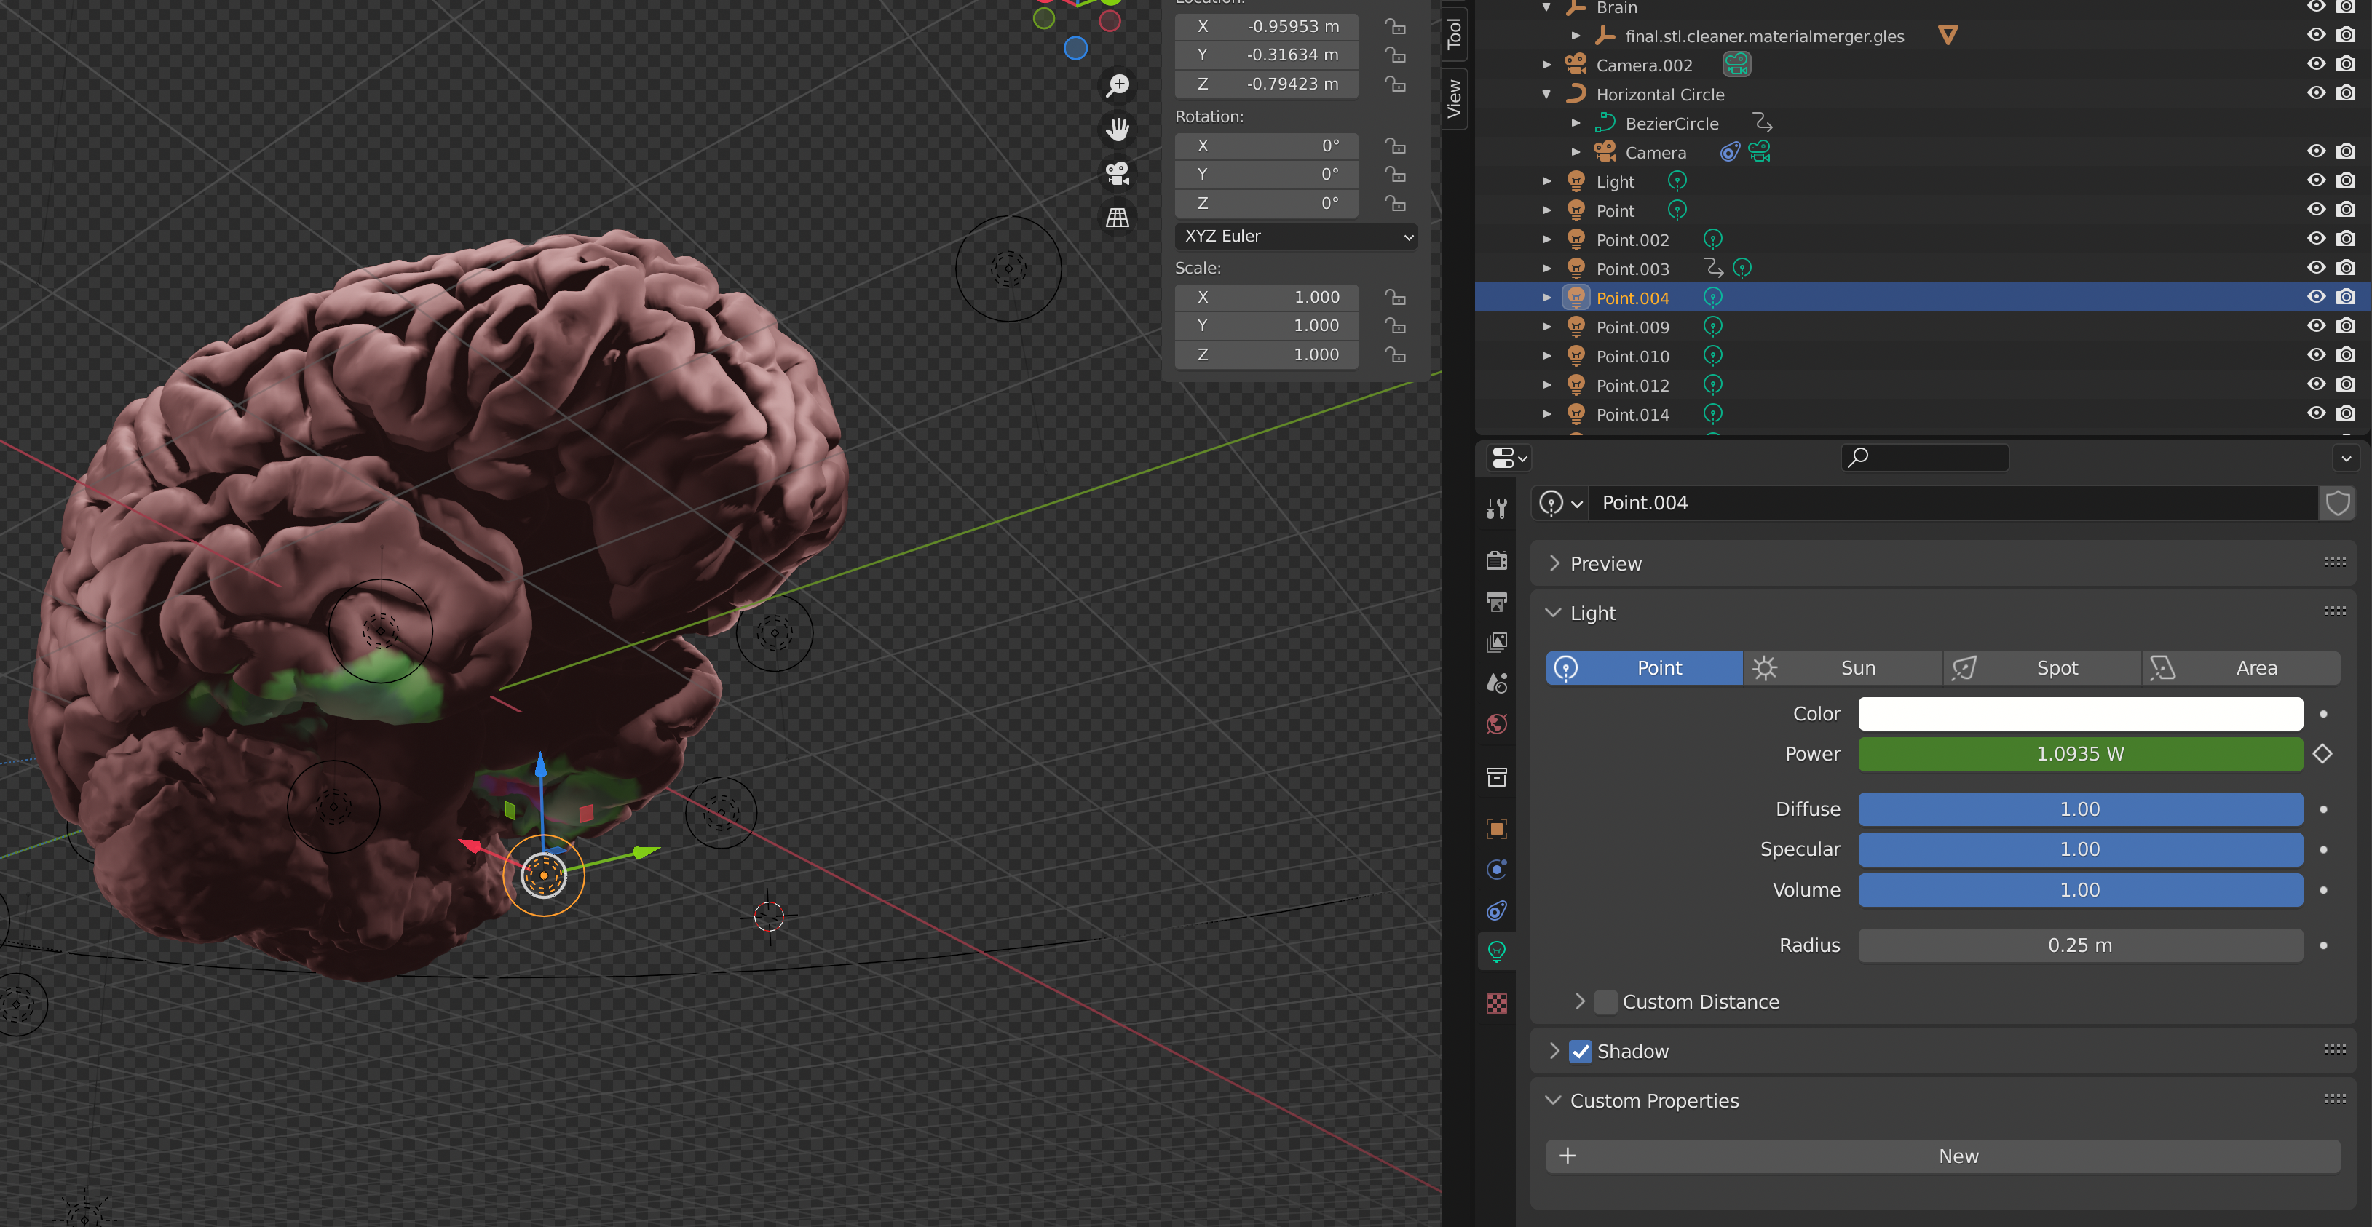Open Object Data light properties icon

pyautogui.click(x=1496, y=951)
